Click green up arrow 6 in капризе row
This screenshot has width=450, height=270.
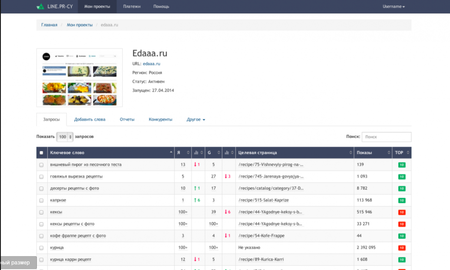(x=197, y=200)
